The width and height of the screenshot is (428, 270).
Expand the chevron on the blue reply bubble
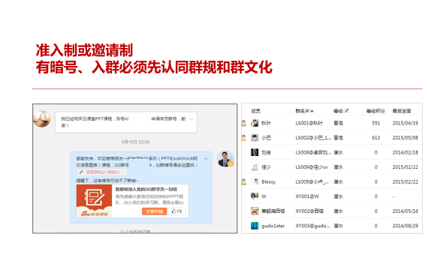pyautogui.click(x=206, y=158)
